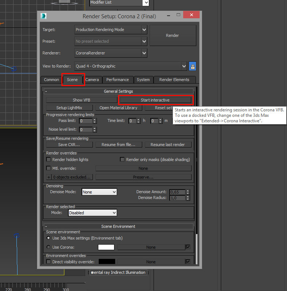The image size is (287, 291).
Task: Click the Time limit minutes spinner
Action: [161, 121]
